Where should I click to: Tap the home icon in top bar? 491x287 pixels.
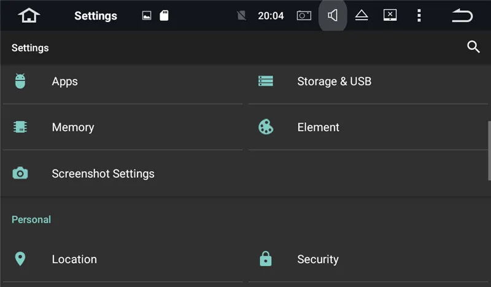click(28, 15)
